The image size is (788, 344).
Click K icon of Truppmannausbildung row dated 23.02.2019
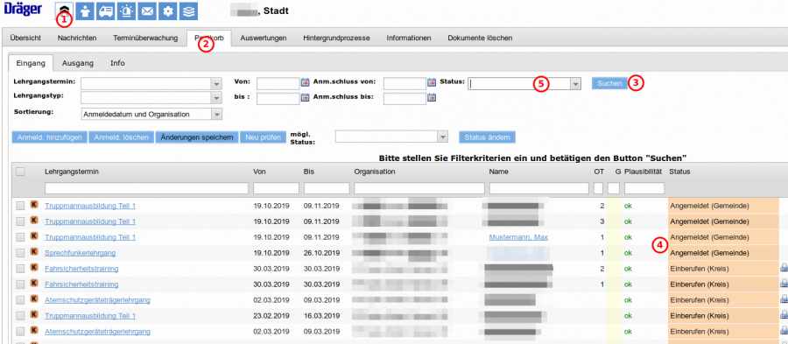[34, 314]
